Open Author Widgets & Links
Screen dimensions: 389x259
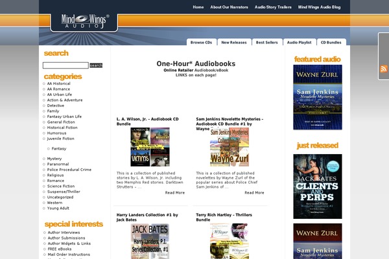pos(69,243)
